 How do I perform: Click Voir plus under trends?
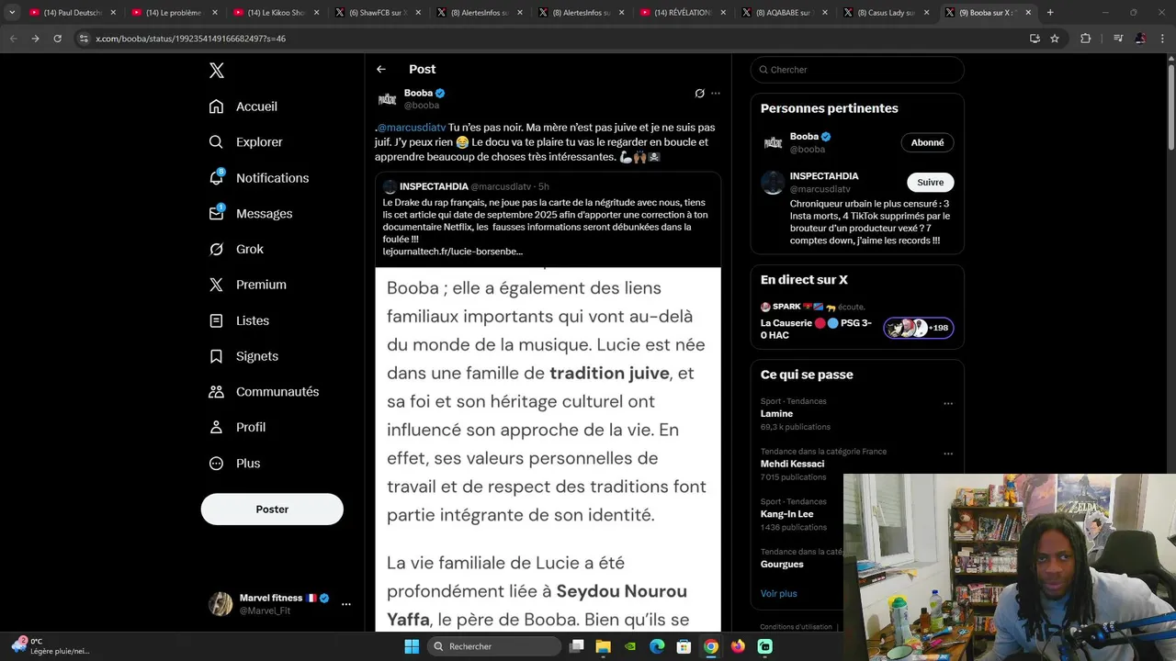coord(778,593)
